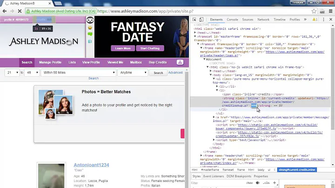Click the DevTools warning count indicator

[x=315, y=20]
